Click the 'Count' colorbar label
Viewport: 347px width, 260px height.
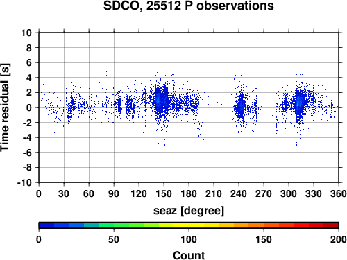(189, 255)
